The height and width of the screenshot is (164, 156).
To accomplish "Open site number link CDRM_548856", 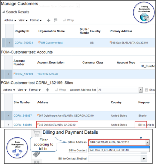I will (23, 125).
